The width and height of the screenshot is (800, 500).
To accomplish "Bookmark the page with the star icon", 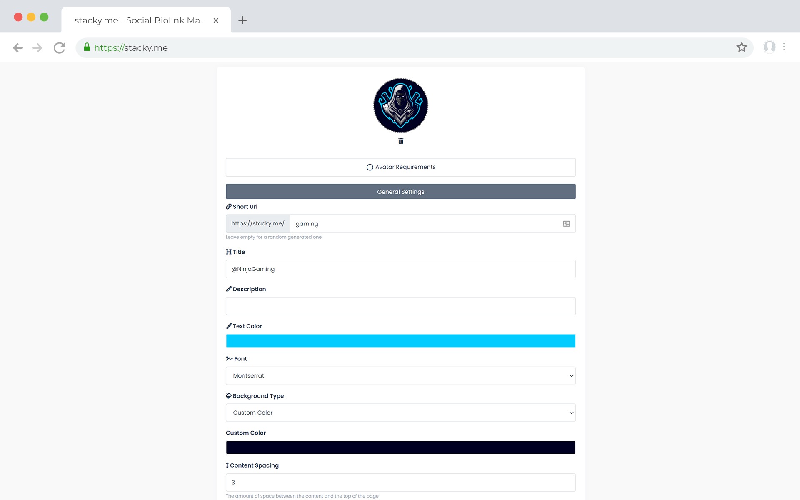I will [x=742, y=47].
